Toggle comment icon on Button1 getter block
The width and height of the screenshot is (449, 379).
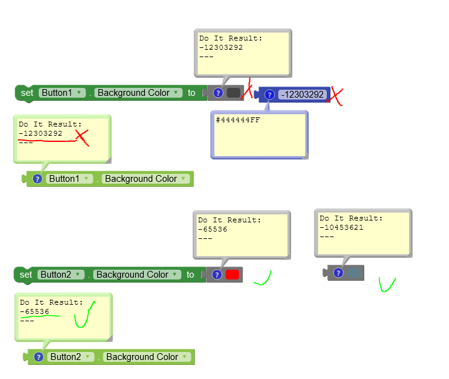[x=37, y=179]
